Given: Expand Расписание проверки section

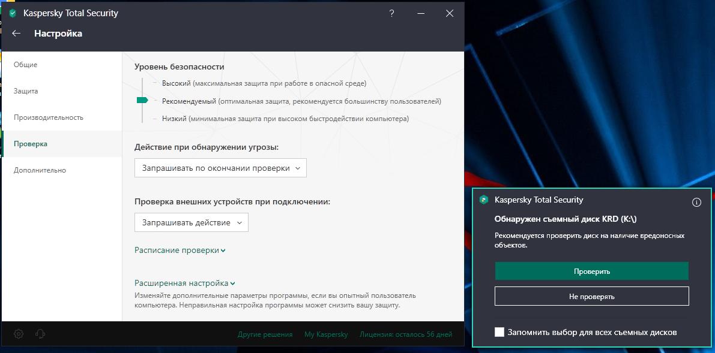Looking at the screenshot, I should pyautogui.click(x=180, y=250).
